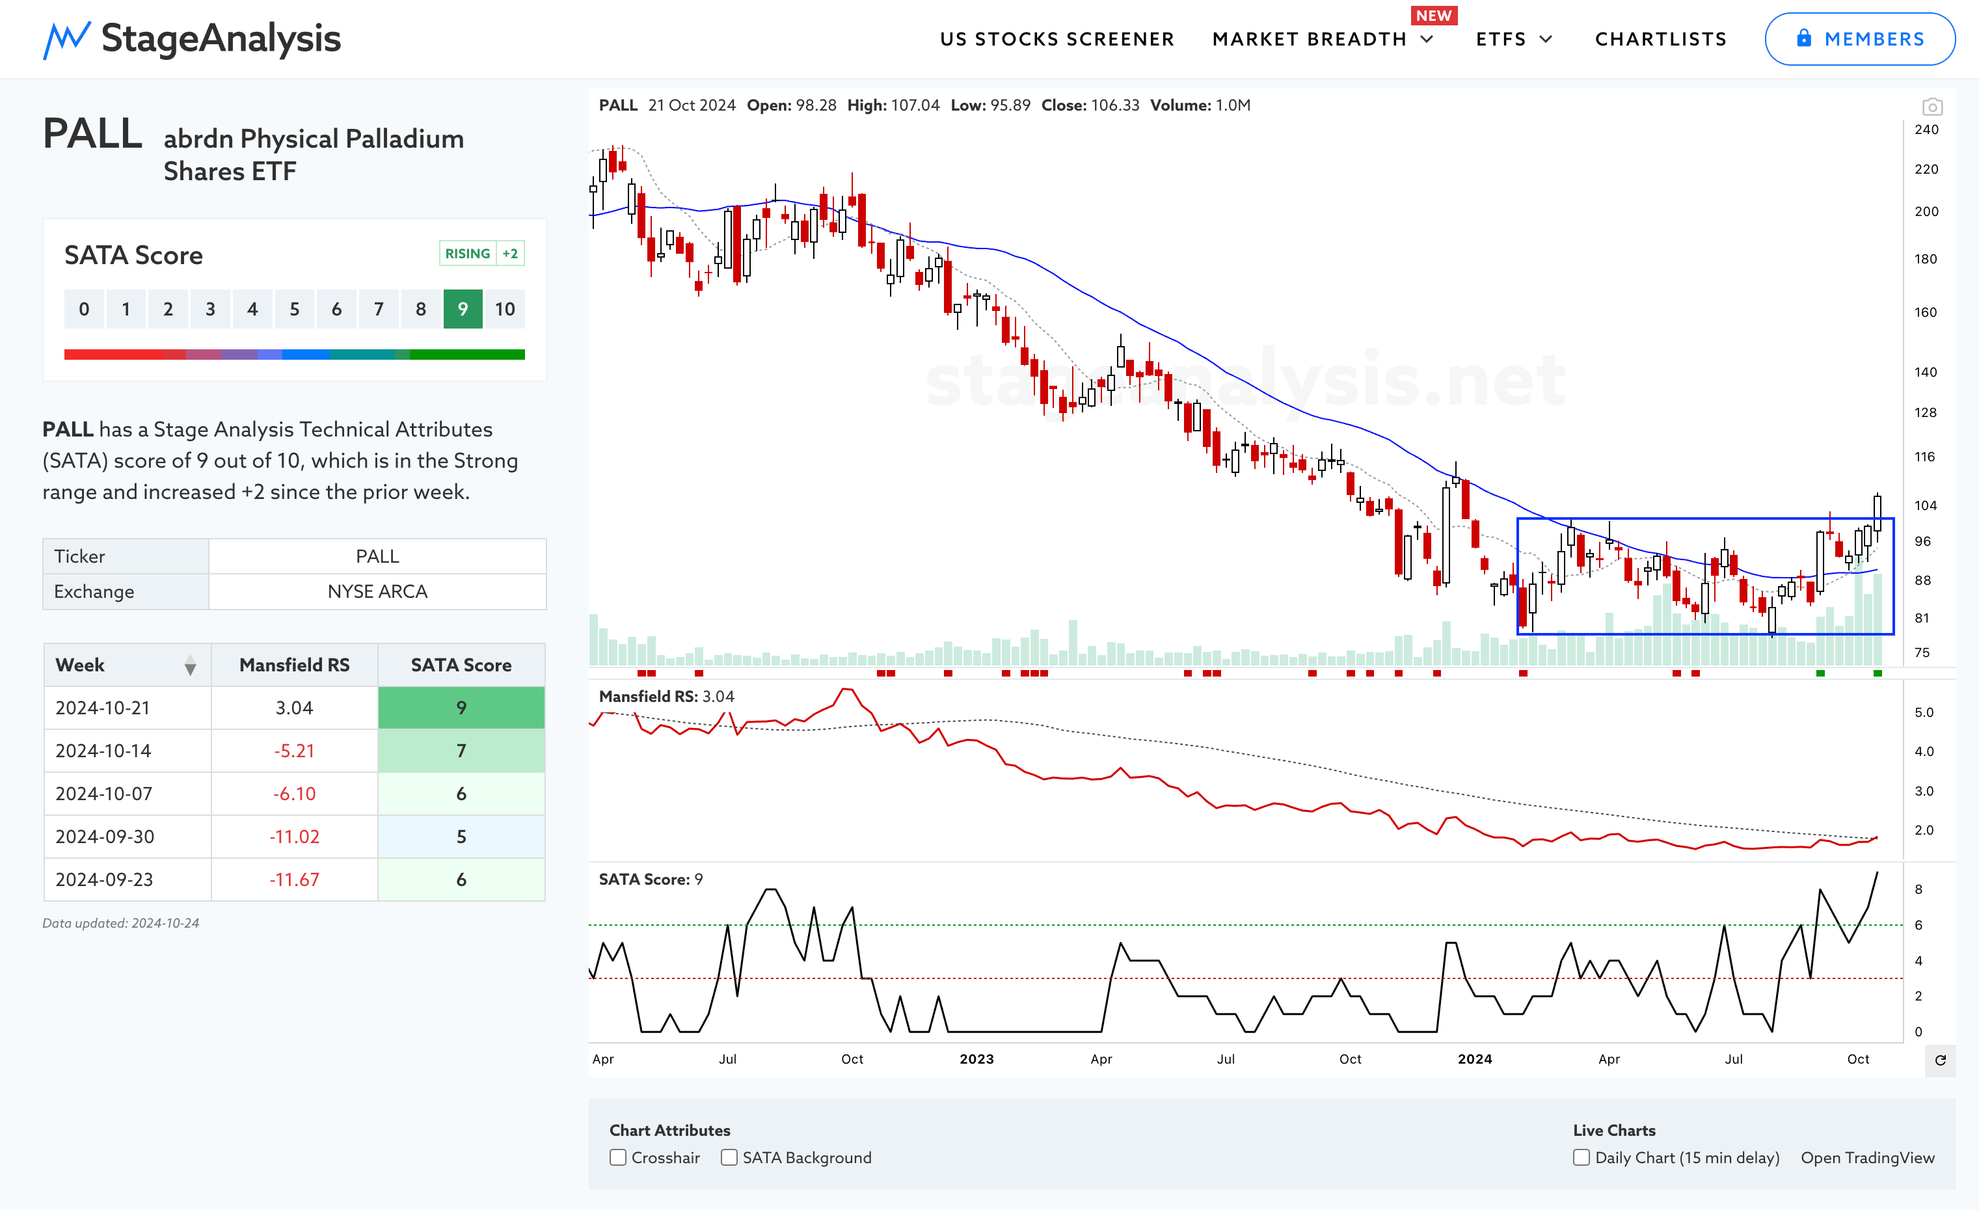
Task: Click the SATA score color gradient bar
Action: 294,354
